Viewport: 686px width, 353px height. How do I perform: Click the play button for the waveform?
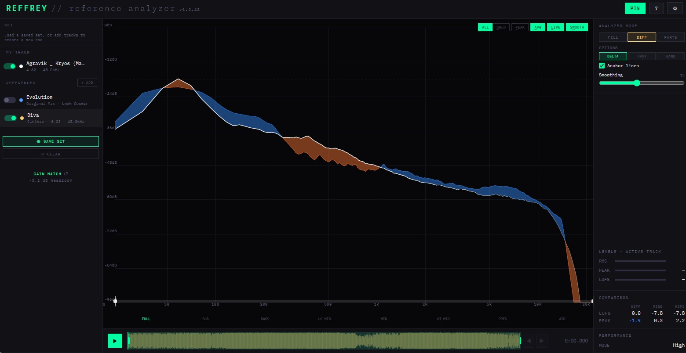click(x=115, y=341)
